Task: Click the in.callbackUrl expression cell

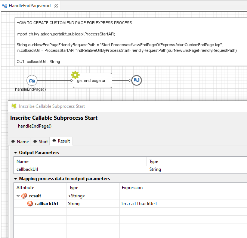Action: pos(139,204)
